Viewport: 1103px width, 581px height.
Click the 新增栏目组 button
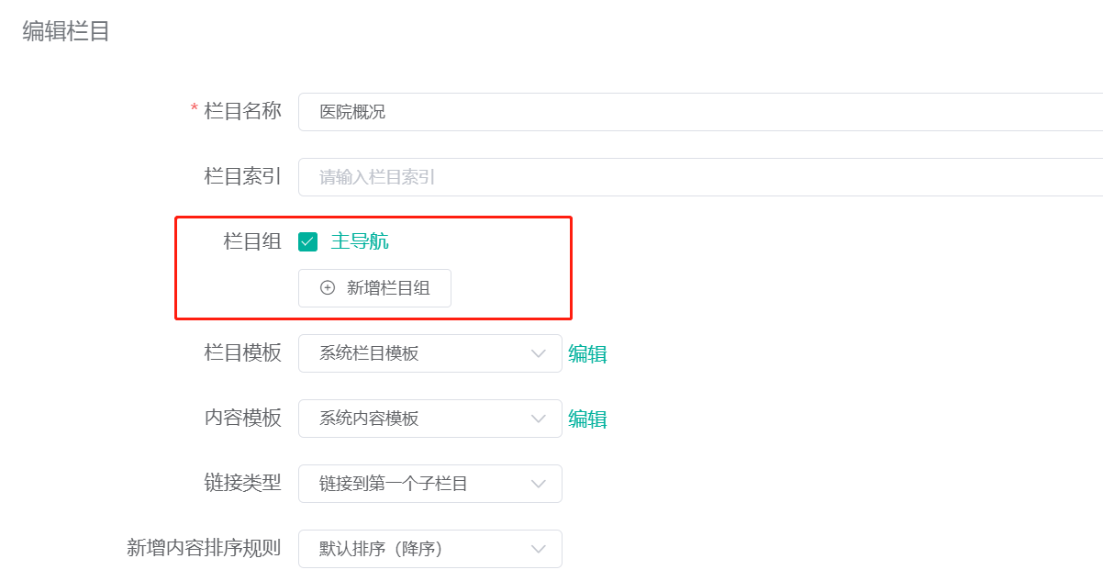coord(374,287)
